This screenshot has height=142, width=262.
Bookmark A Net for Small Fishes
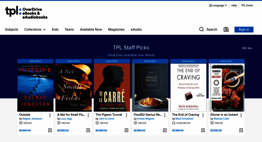pyautogui.click(x=88, y=130)
